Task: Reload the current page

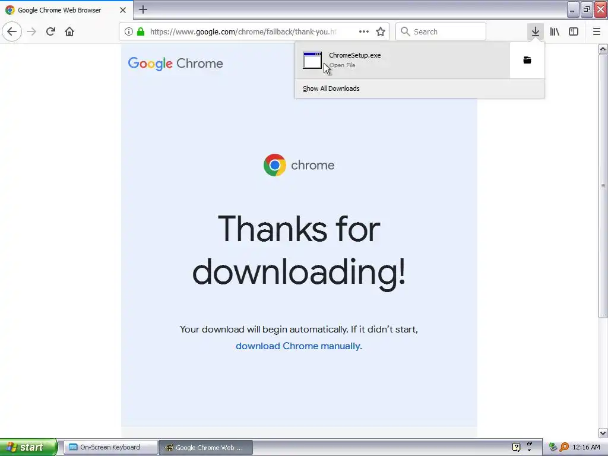Action: (x=50, y=31)
